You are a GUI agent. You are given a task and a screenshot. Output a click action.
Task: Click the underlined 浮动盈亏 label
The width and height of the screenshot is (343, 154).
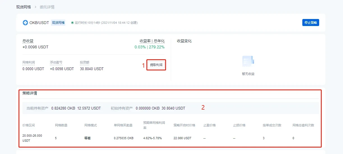pyautogui.click(x=56, y=63)
